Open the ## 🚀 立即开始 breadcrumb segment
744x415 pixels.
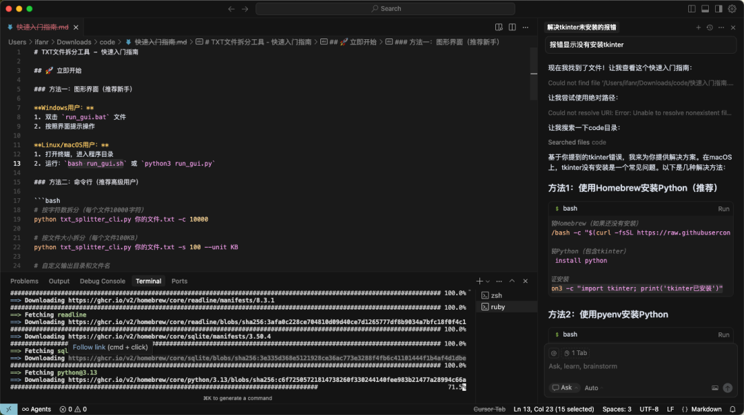tap(349, 42)
